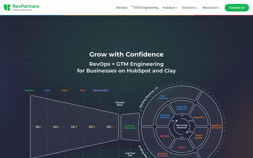Click the CR 2 conversion label

coord(56,127)
